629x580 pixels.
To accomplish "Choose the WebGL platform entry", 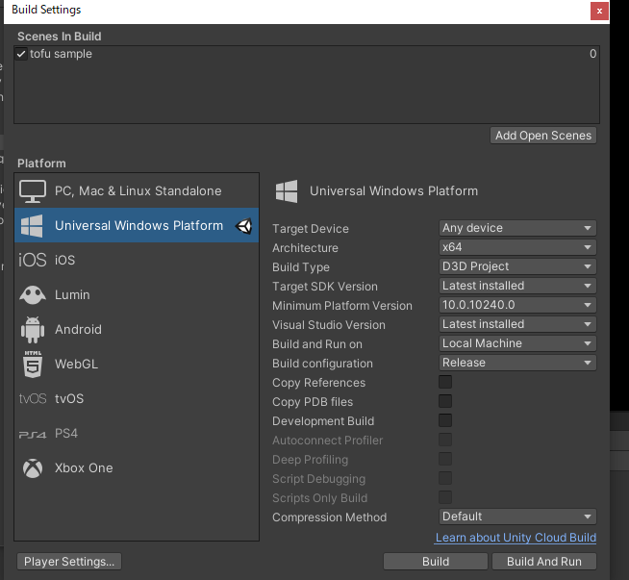I will coord(137,365).
